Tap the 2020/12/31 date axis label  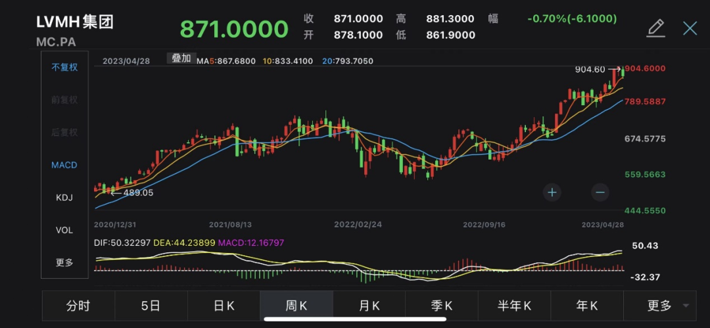click(x=115, y=225)
